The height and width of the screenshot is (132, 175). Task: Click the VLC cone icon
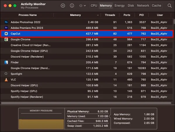point(6,80)
